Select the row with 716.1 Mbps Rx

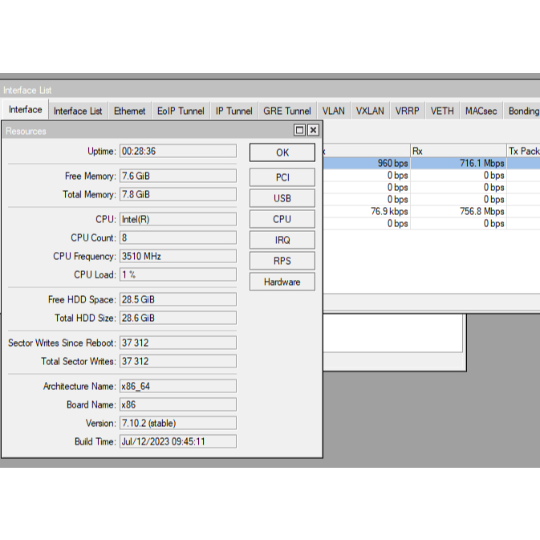point(457,163)
